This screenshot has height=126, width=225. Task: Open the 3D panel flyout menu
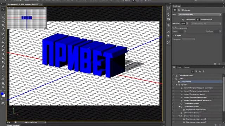[223, 67]
